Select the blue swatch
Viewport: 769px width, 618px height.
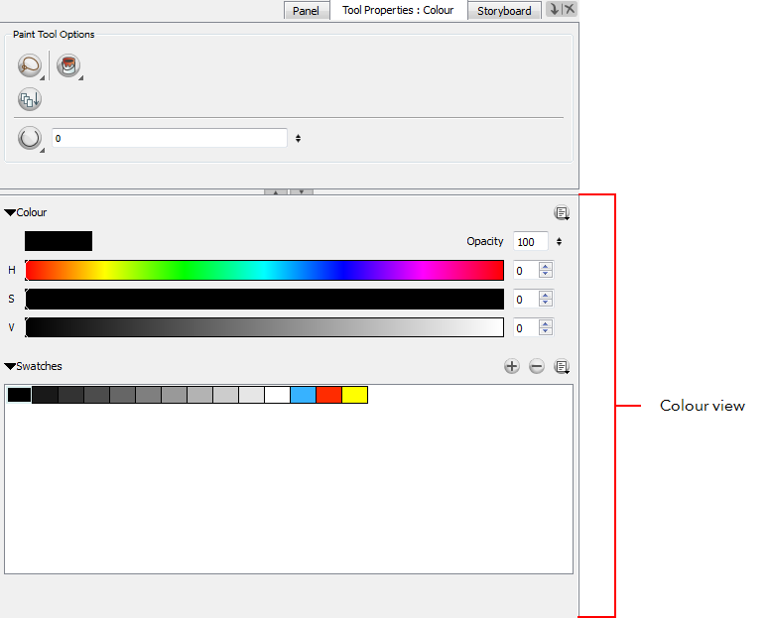pos(303,395)
